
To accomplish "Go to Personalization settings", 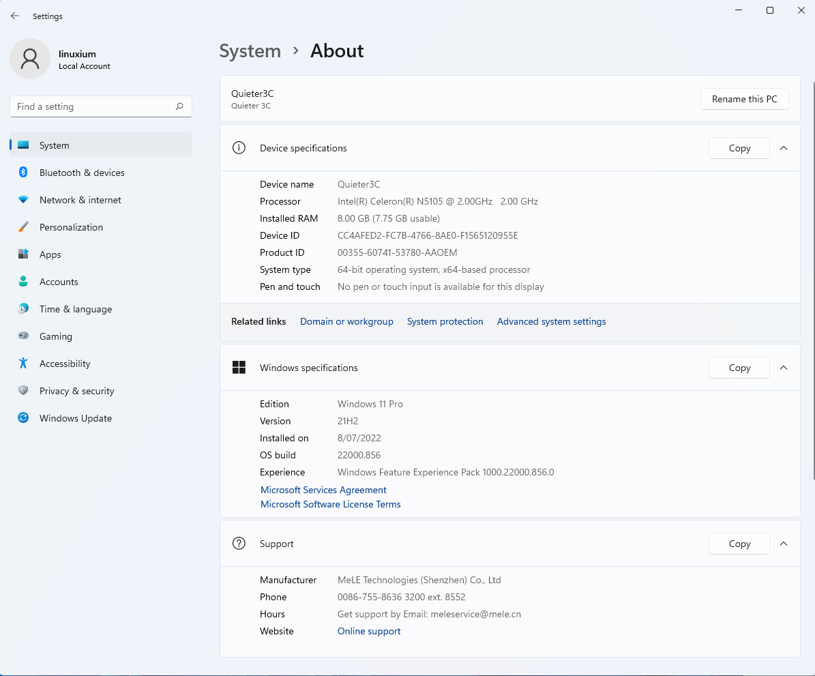I will pyautogui.click(x=101, y=227).
